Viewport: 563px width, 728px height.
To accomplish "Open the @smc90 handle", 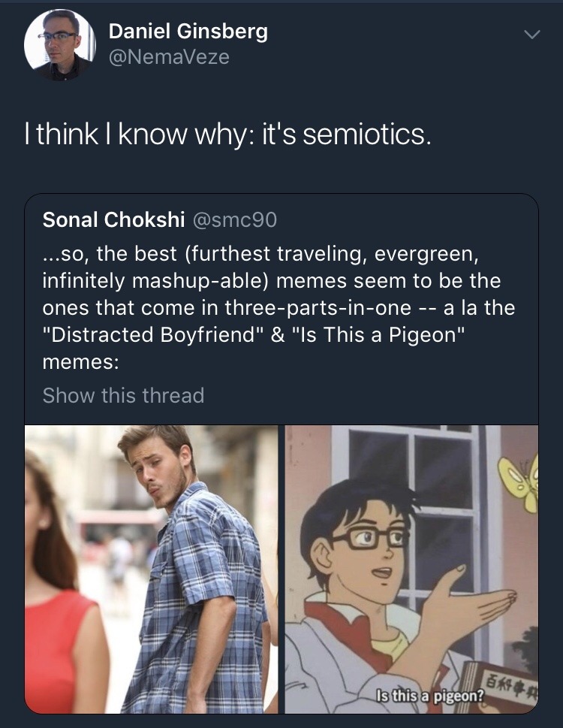I will (x=234, y=220).
